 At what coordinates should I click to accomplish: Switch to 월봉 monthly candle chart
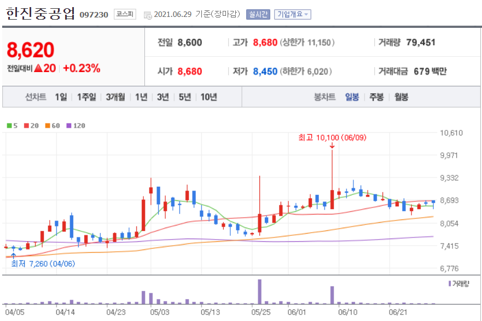pos(402,97)
